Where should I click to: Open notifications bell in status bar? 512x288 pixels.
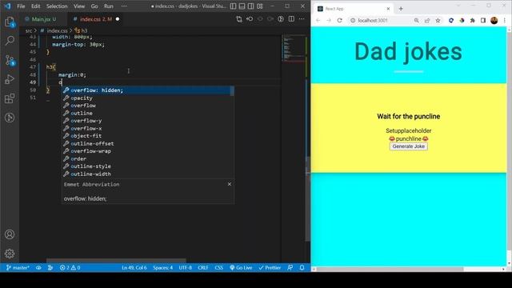pos(302,268)
